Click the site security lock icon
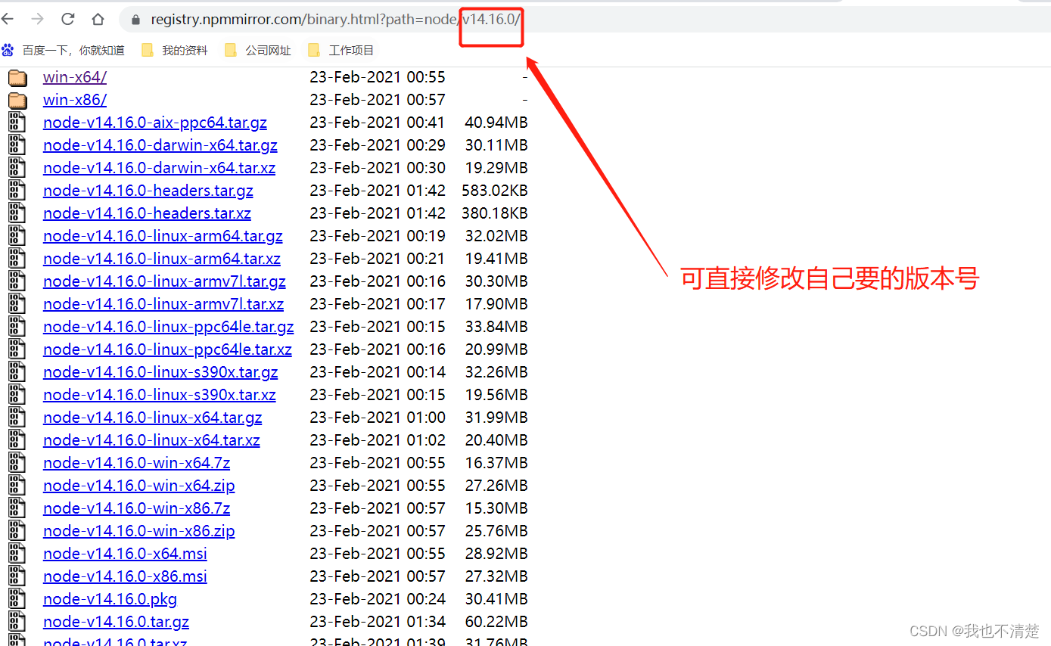1051x646 pixels. pyautogui.click(x=134, y=19)
